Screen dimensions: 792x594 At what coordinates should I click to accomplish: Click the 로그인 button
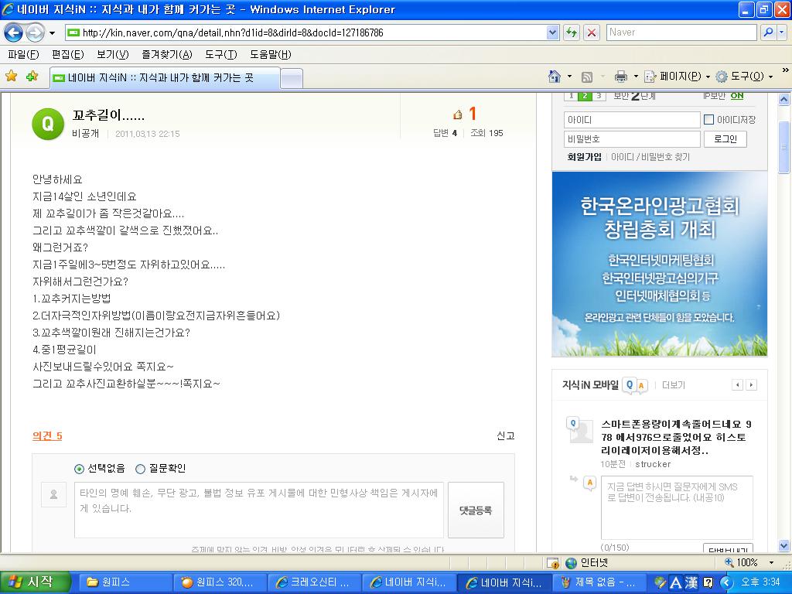[725, 139]
